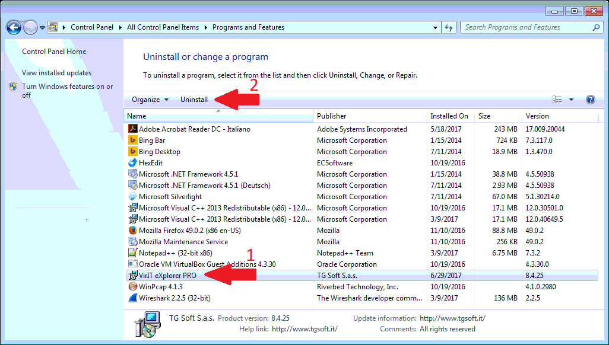609x345 pixels.
Task: Click the Mozilla Firefox 49.0.2 icon
Action: click(x=133, y=230)
